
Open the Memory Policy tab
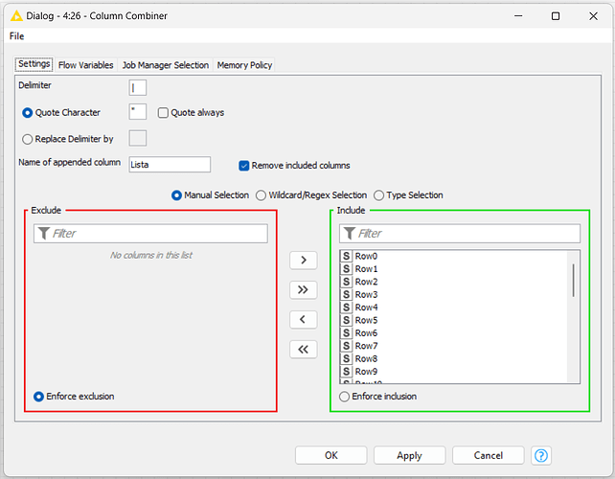tap(244, 65)
